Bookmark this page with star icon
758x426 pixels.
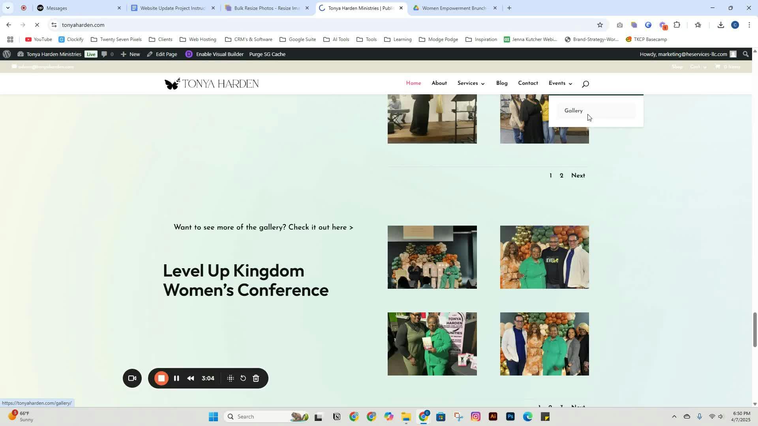click(x=600, y=25)
